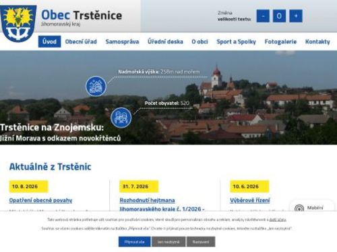
Task: Open the Samospráva menu
Action: 122,42
